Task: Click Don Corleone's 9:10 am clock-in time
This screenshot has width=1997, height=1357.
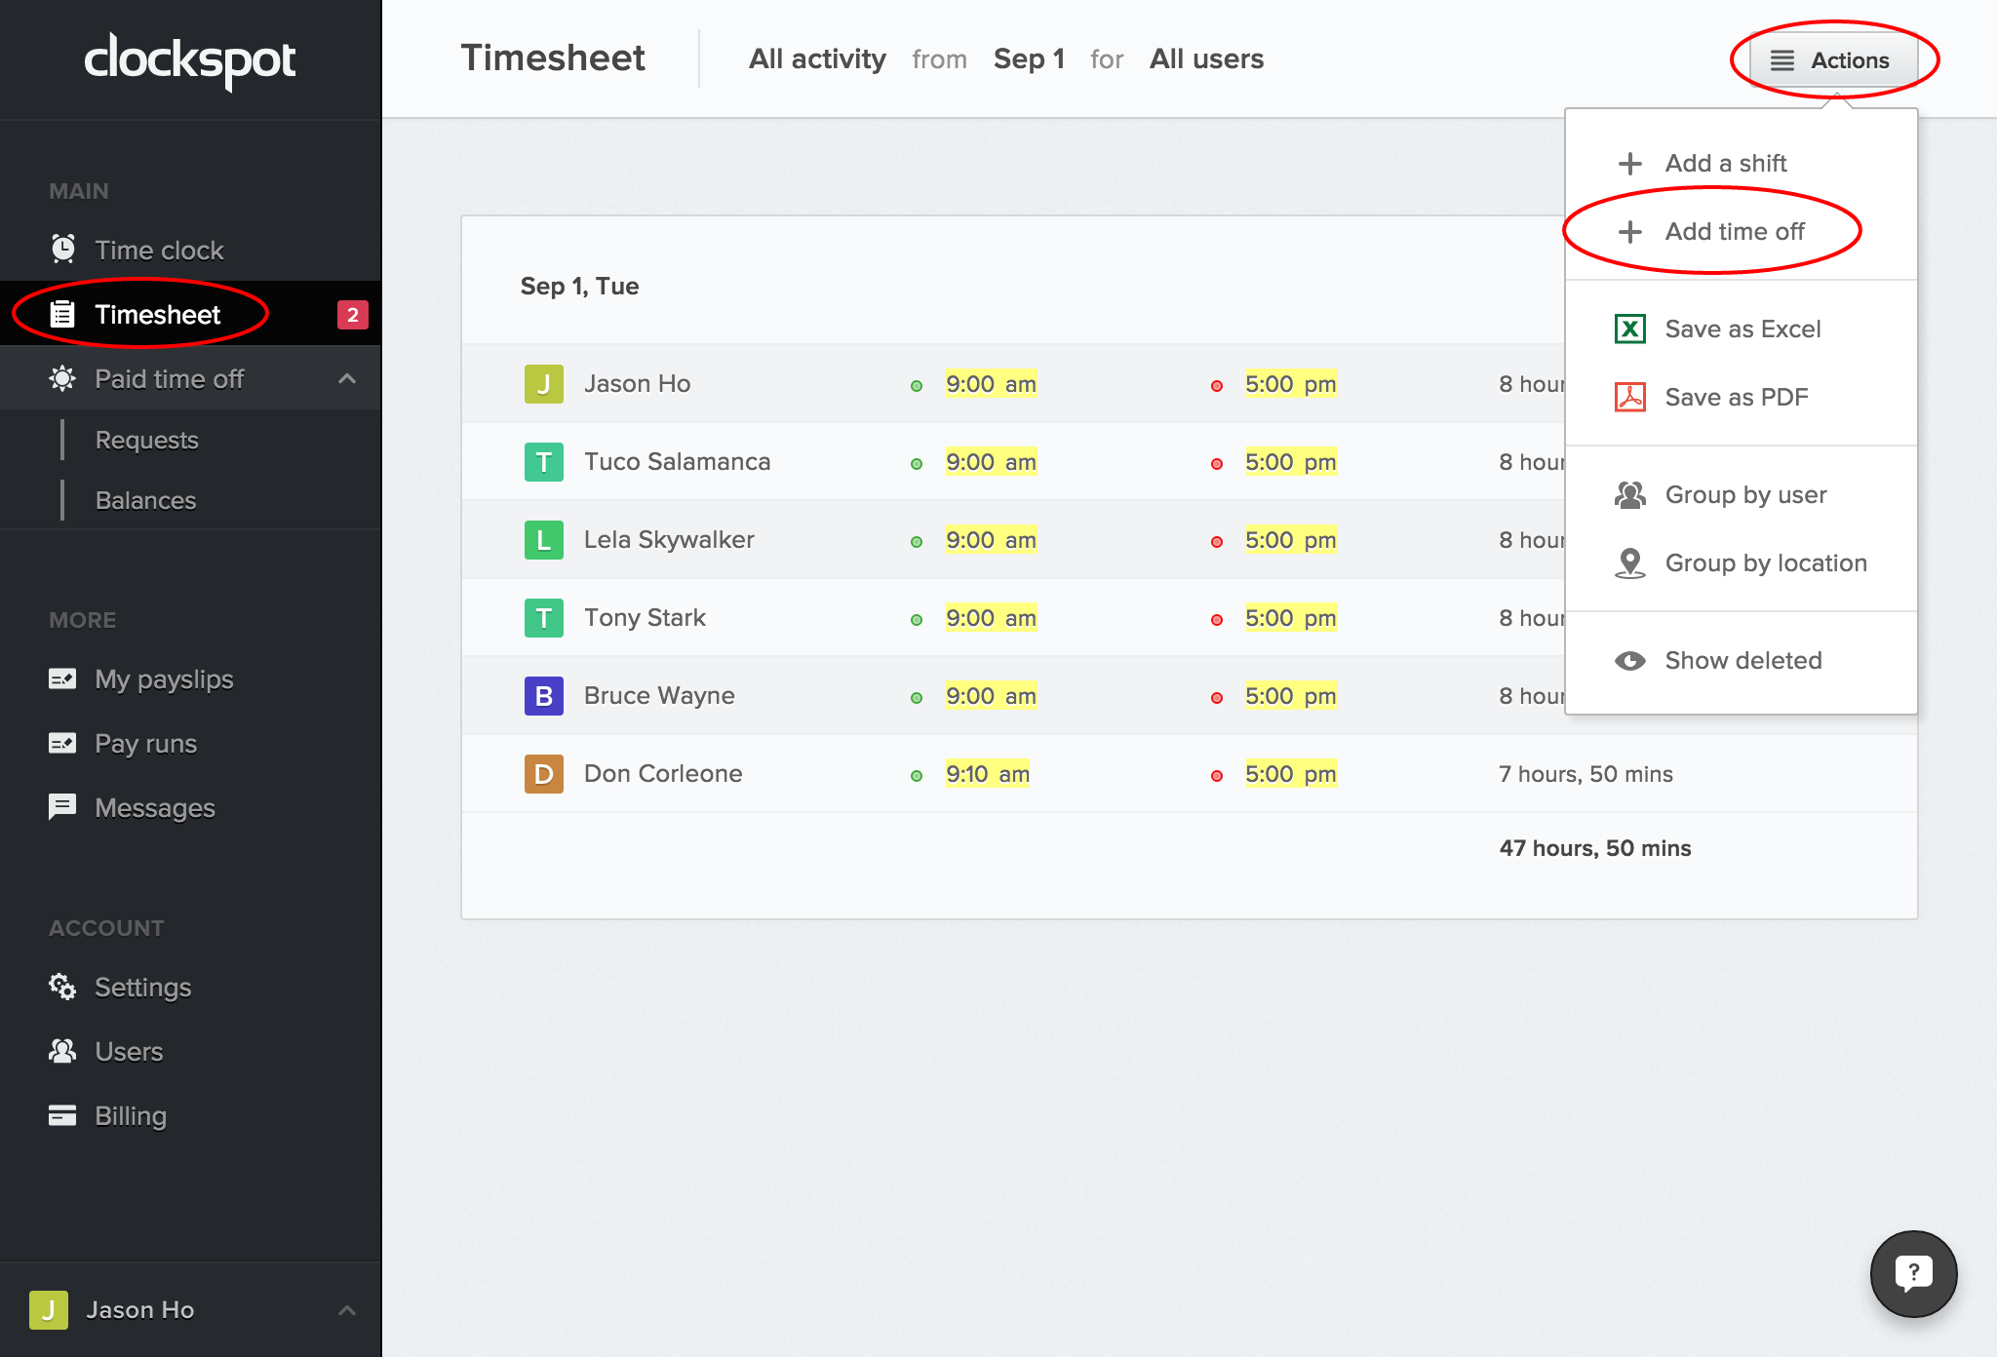Action: (987, 774)
